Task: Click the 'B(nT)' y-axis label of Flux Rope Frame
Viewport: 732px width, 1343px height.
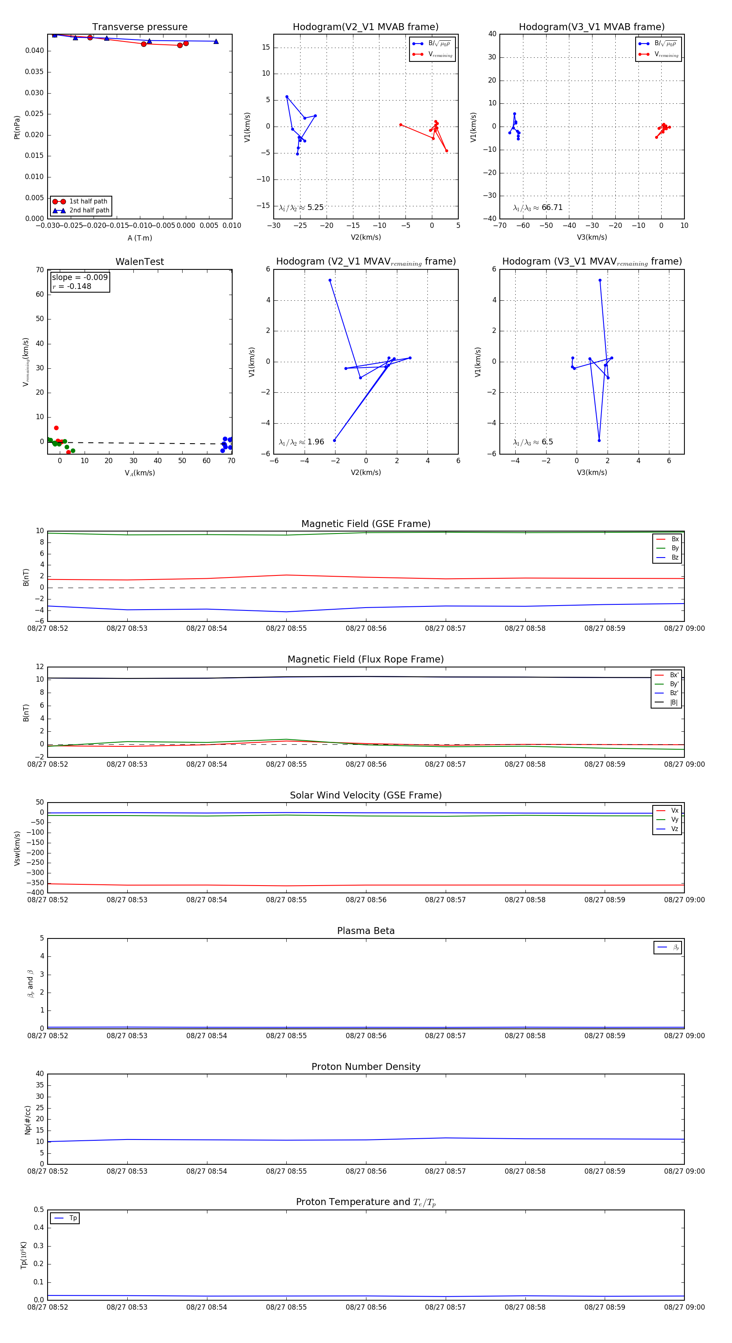Action: tap(26, 713)
